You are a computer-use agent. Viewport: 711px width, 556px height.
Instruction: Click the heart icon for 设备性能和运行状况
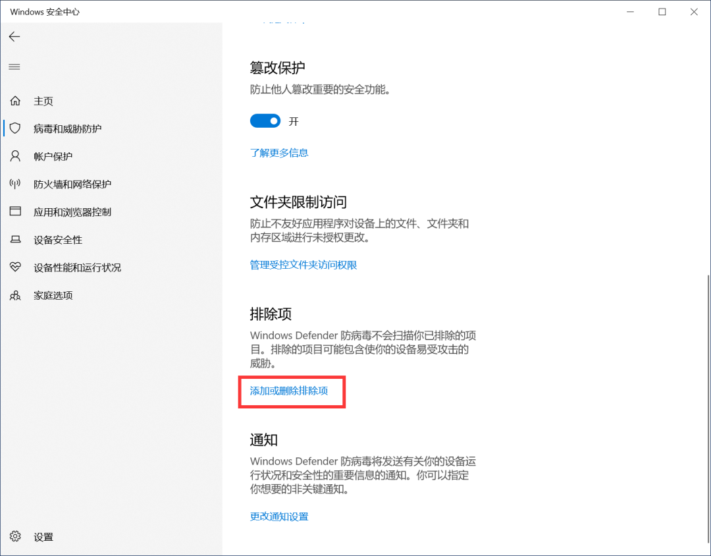pyautogui.click(x=15, y=267)
